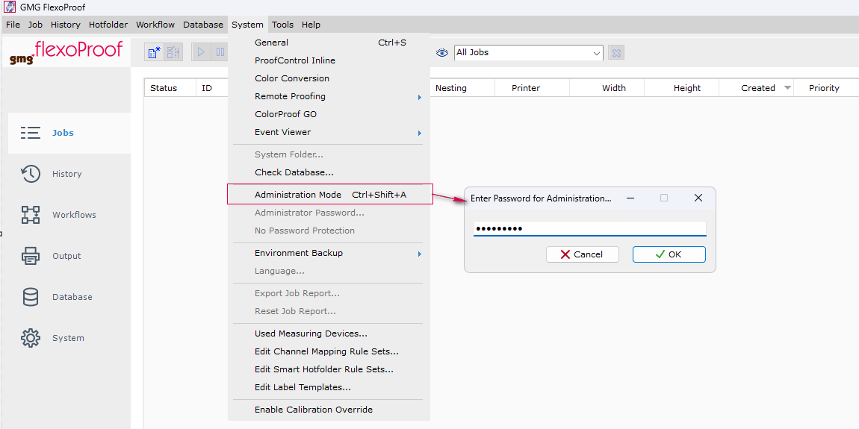Click the Width column header
859x429 pixels.
tap(607, 88)
